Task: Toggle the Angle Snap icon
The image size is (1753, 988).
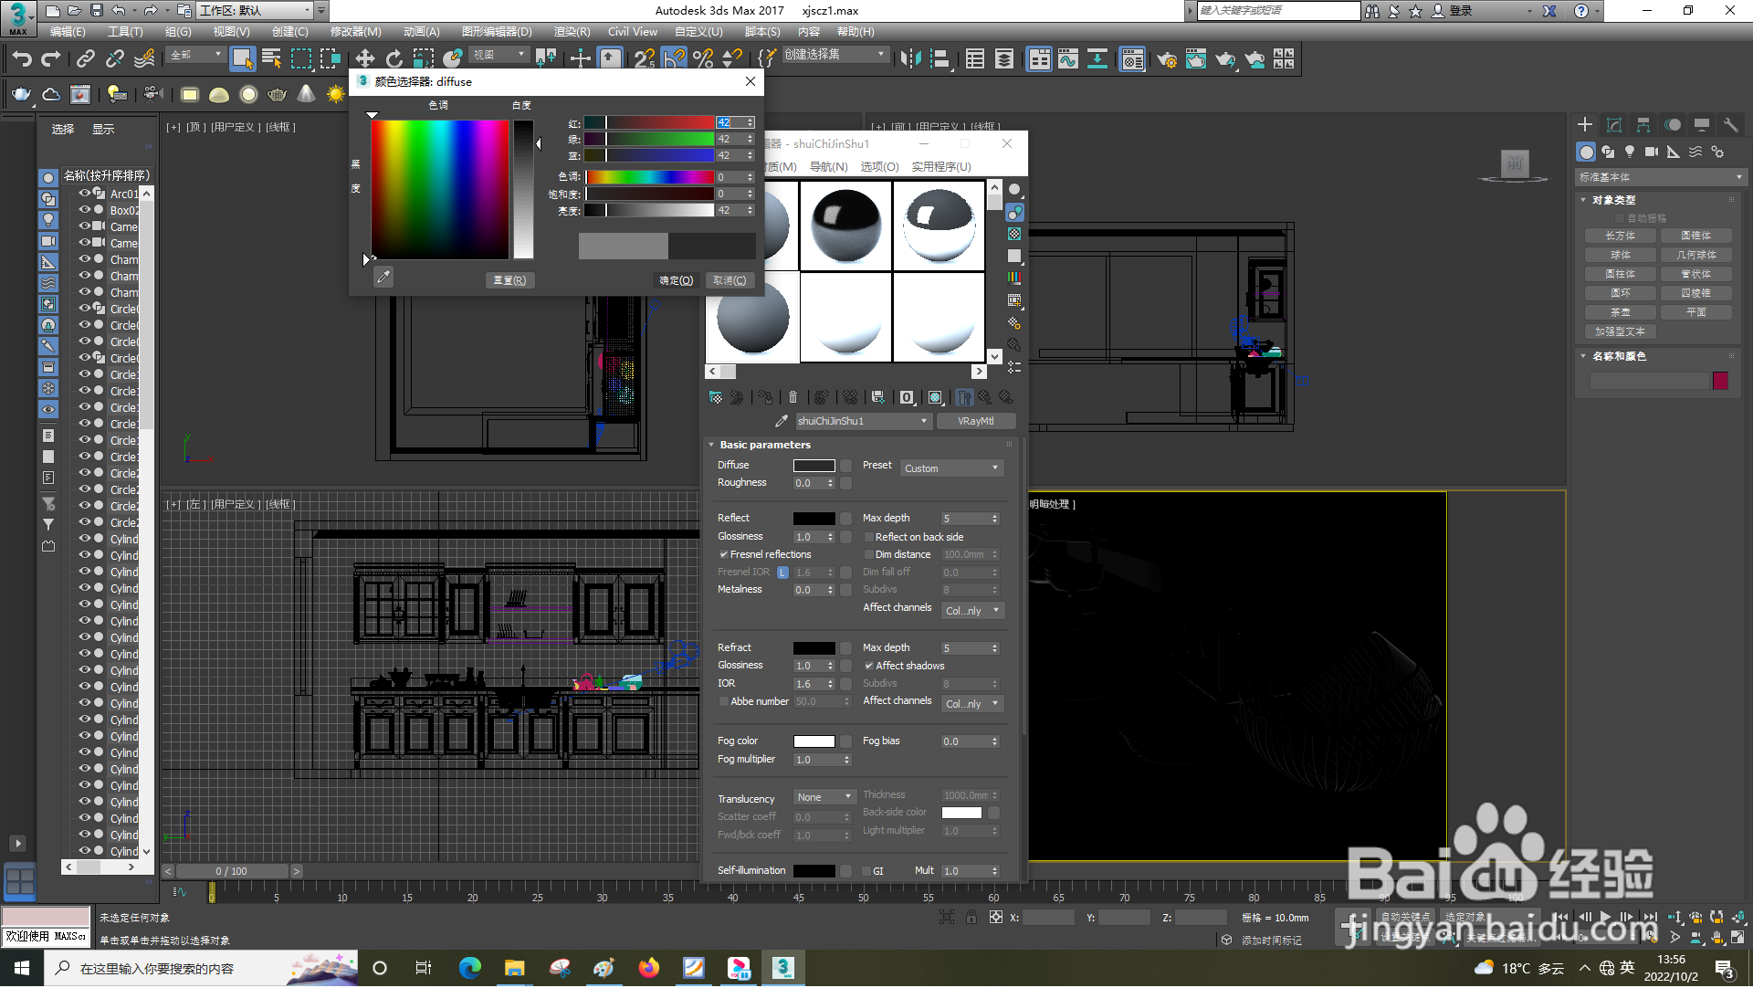Action: (x=674, y=59)
